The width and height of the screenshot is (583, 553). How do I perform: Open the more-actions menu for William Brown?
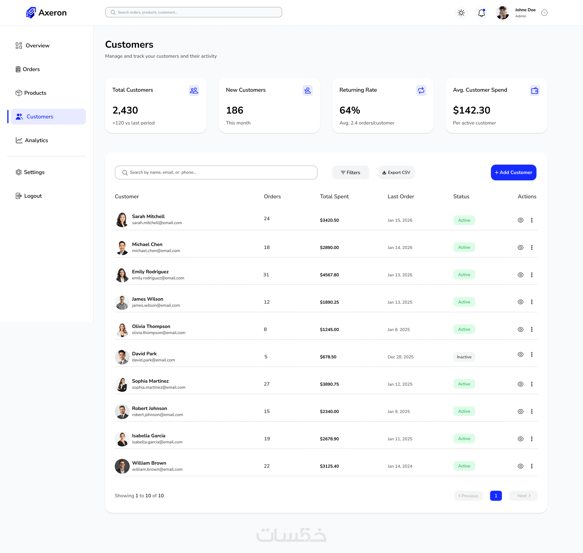[532, 466]
